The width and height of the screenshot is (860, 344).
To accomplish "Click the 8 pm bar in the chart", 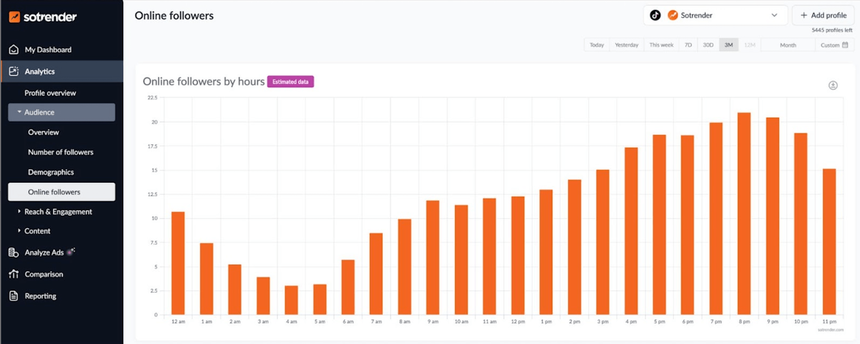I will click(744, 214).
